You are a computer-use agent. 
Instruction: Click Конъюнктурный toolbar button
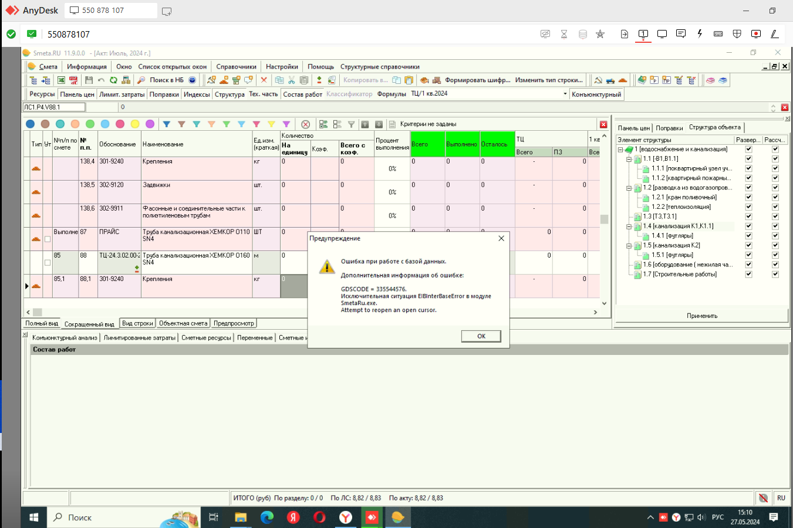[596, 94]
